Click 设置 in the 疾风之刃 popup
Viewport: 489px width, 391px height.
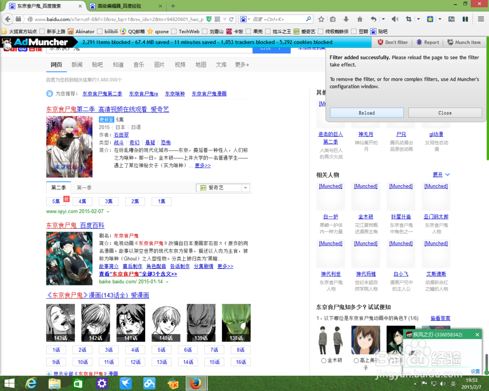coord(475,371)
